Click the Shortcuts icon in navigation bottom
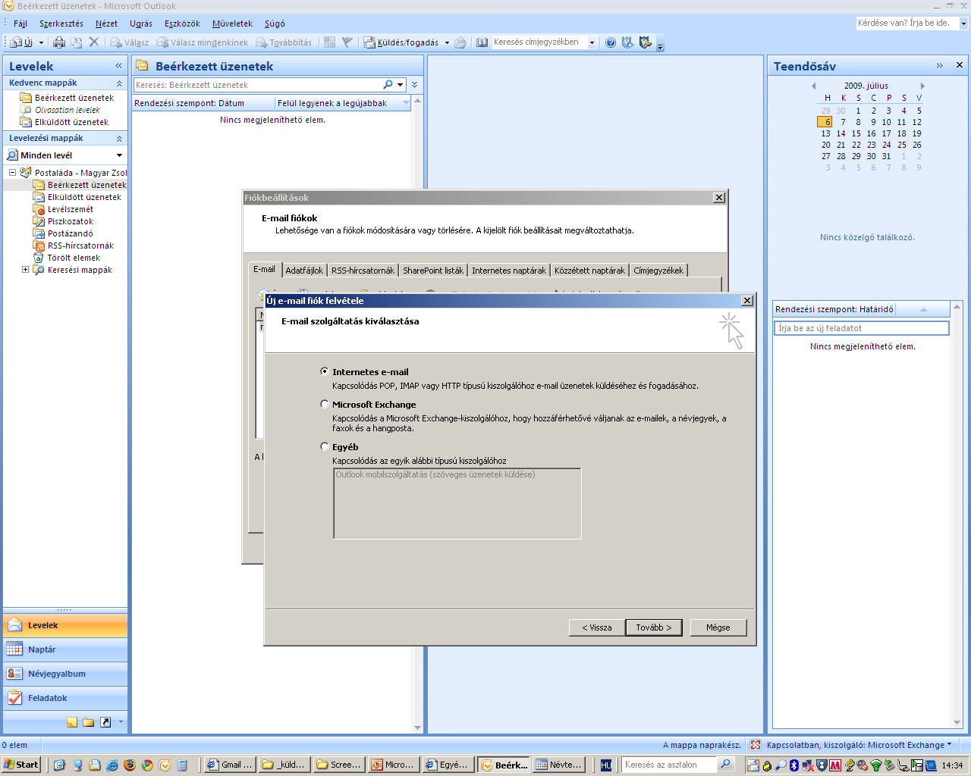 [105, 722]
